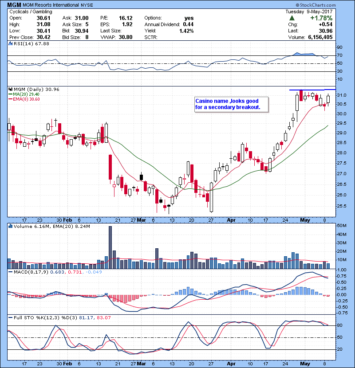Viewport: 355px width, 368px height.
Task: Click the High value 31.08
Action: click(x=43, y=24)
